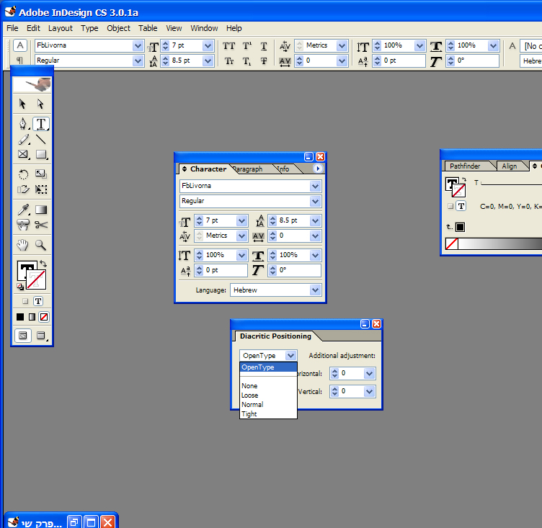Image resolution: width=542 pixels, height=528 pixels.
Task: Click Strikethrough button in control bar
Action: (264, 61)
